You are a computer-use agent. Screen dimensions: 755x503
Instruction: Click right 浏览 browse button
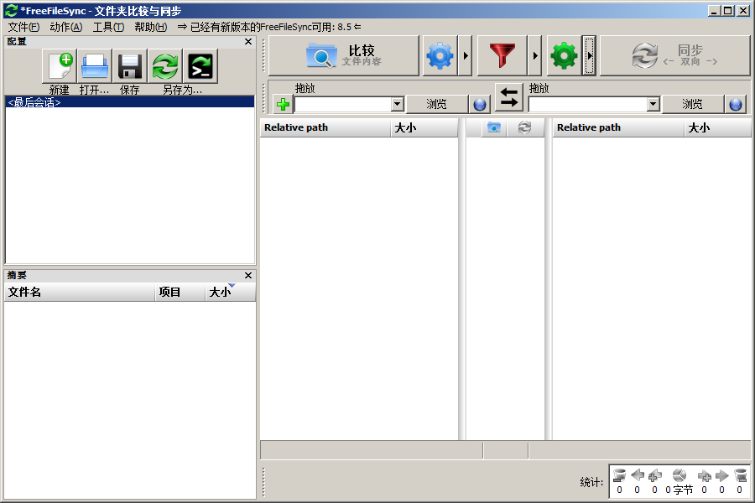[692, 104]
